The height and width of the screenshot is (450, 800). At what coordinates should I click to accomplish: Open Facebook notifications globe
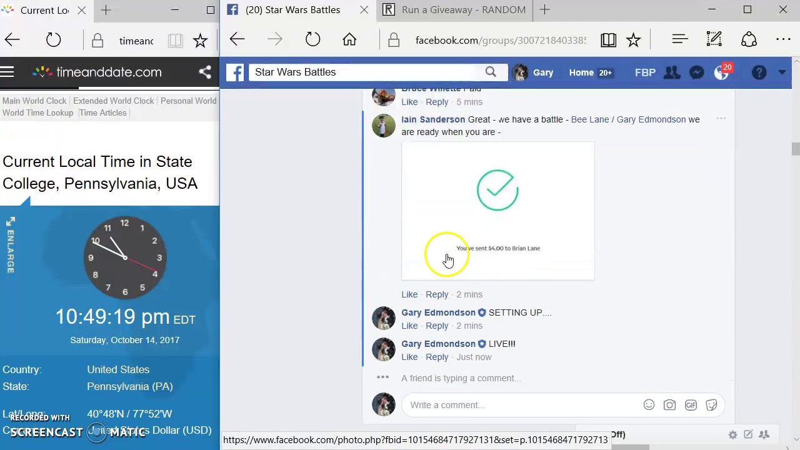(x=721, y=73)
